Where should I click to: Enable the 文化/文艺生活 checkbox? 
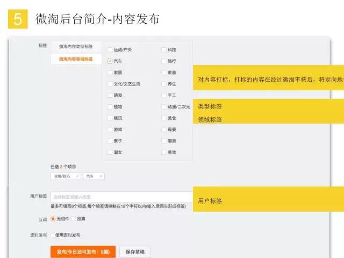pyautogui.click(x=110, y=84)
